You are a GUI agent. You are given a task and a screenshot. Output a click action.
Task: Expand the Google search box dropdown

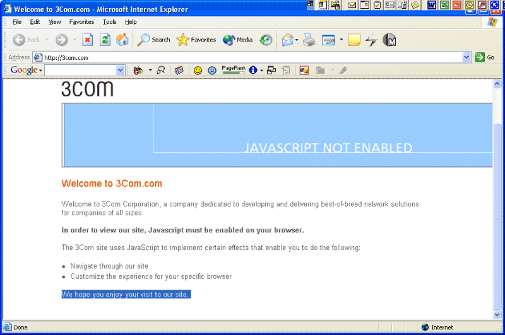[x=120, y=70]
